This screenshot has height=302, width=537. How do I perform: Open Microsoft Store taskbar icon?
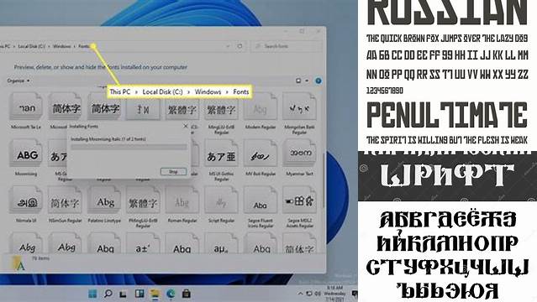click(187, 294)
